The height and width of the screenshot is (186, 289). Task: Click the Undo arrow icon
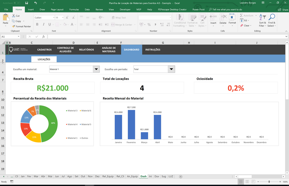point(35,3)
